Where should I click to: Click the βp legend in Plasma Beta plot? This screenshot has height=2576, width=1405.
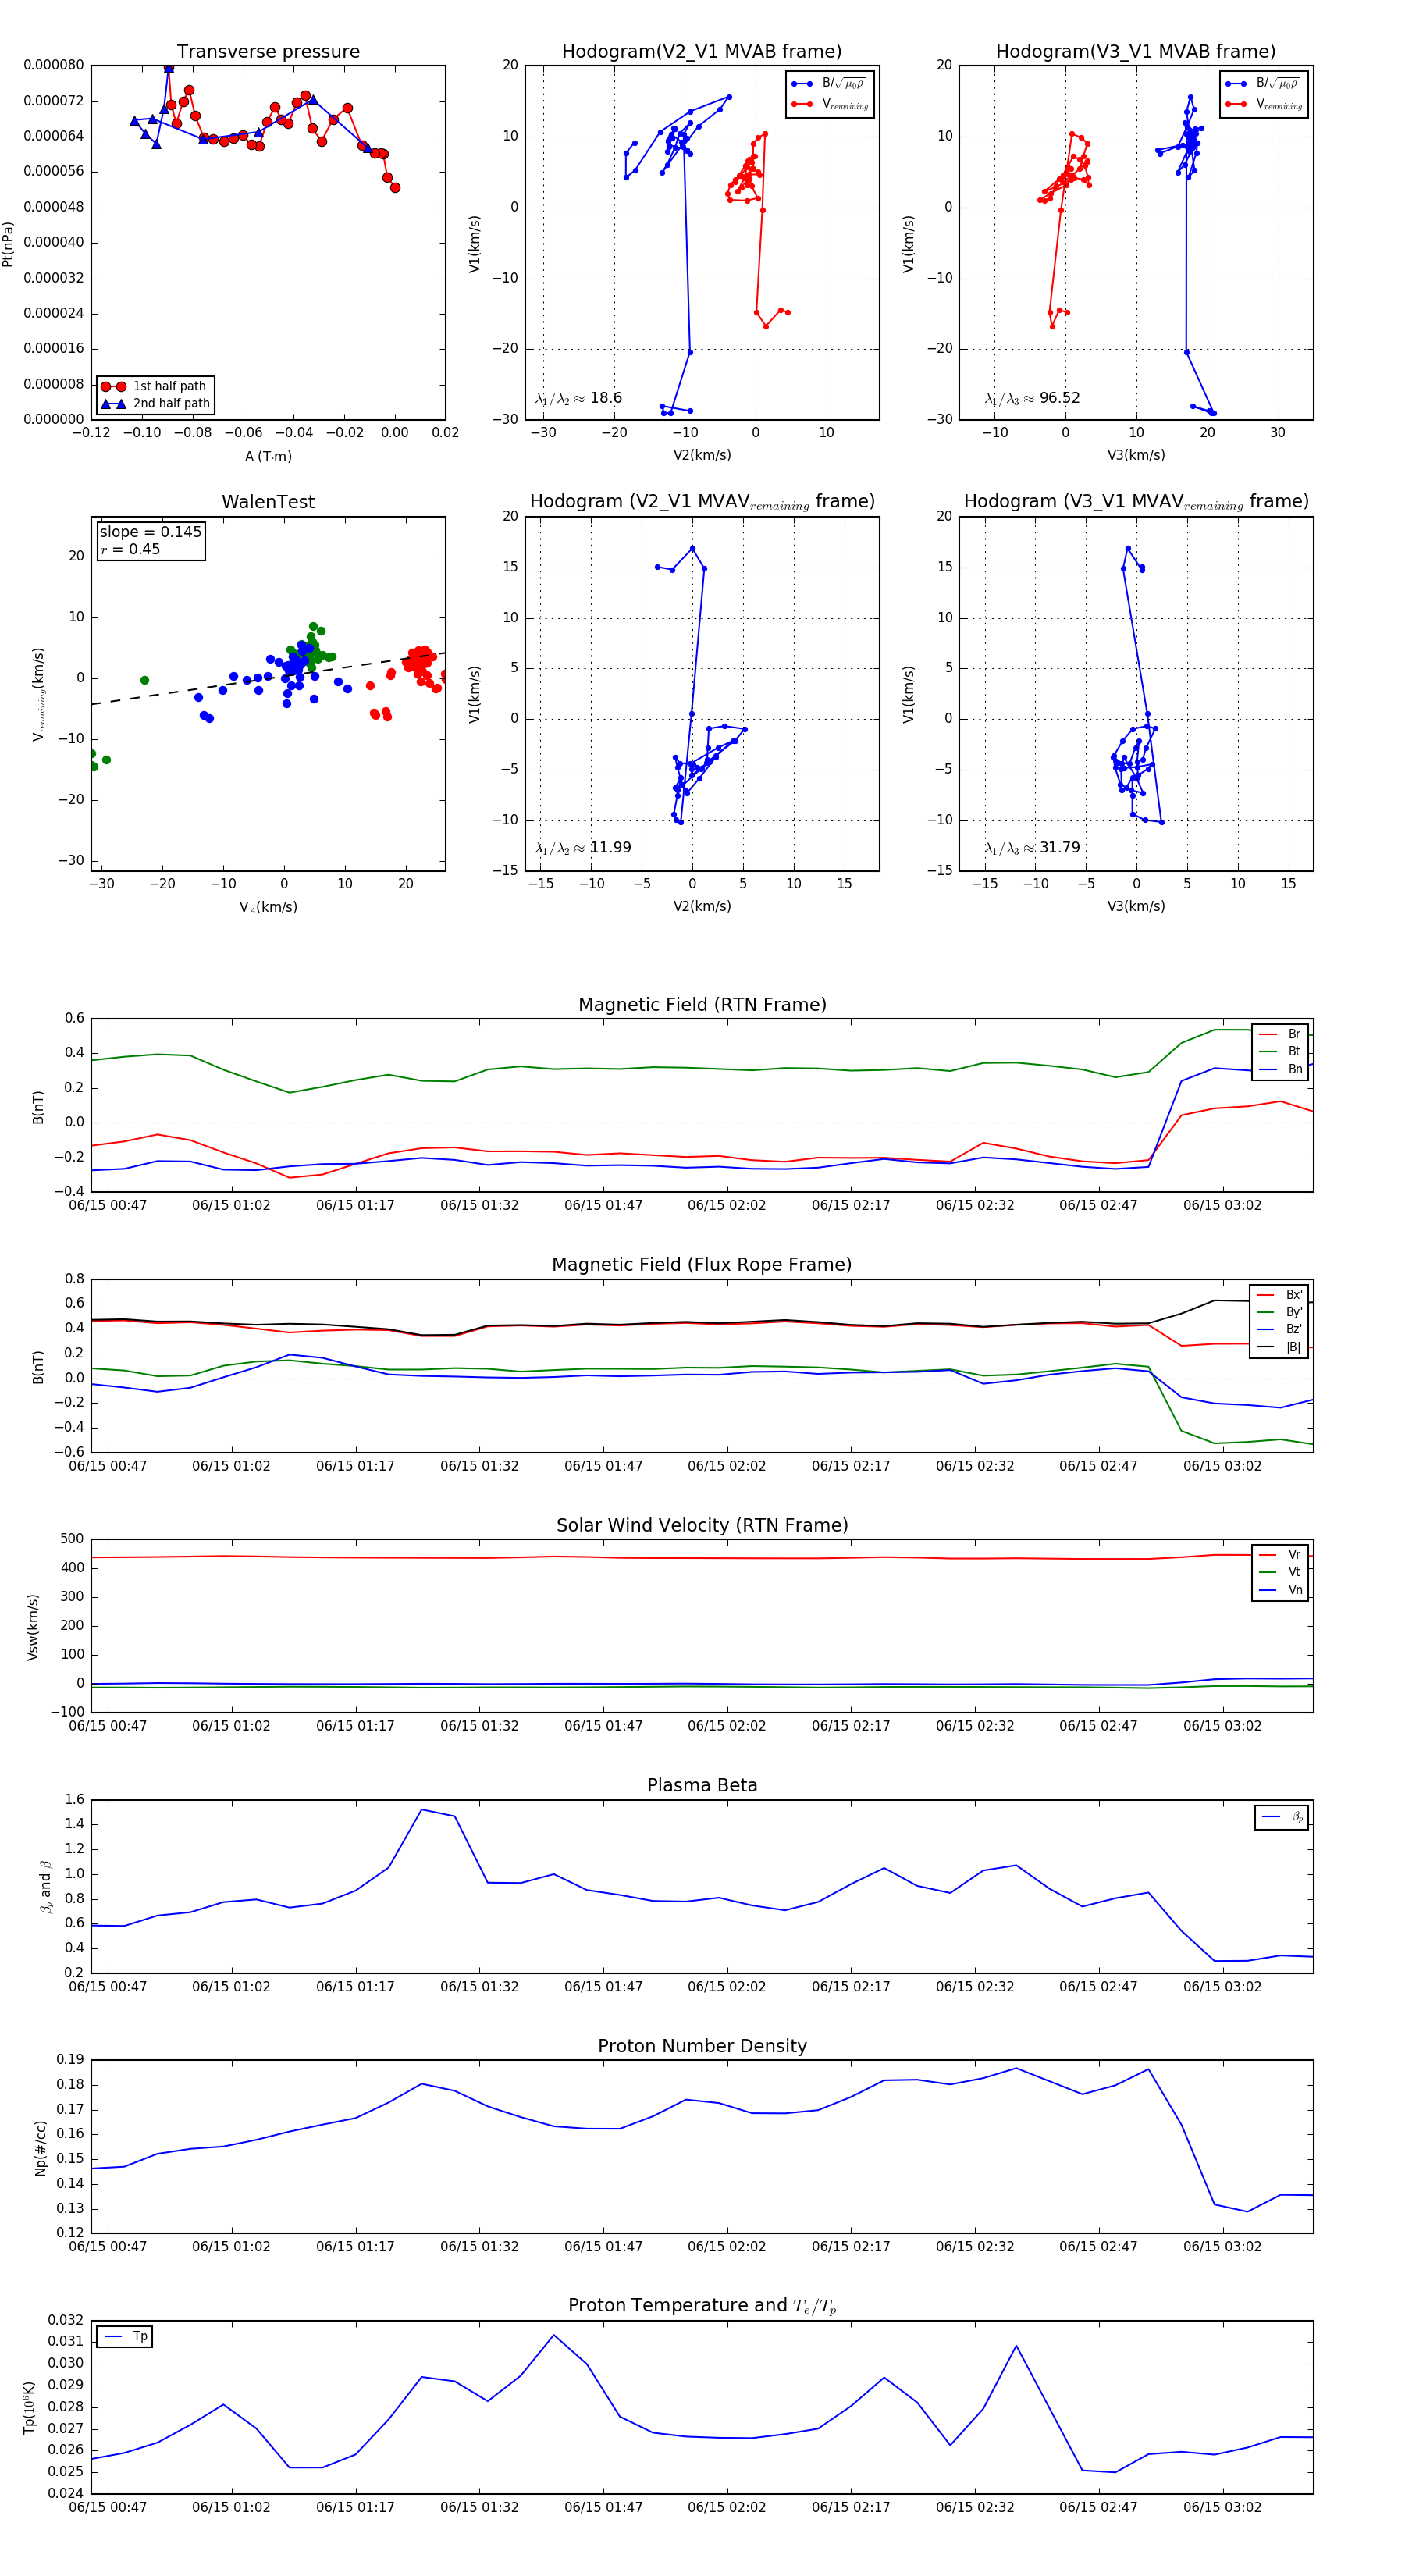1282,1817
